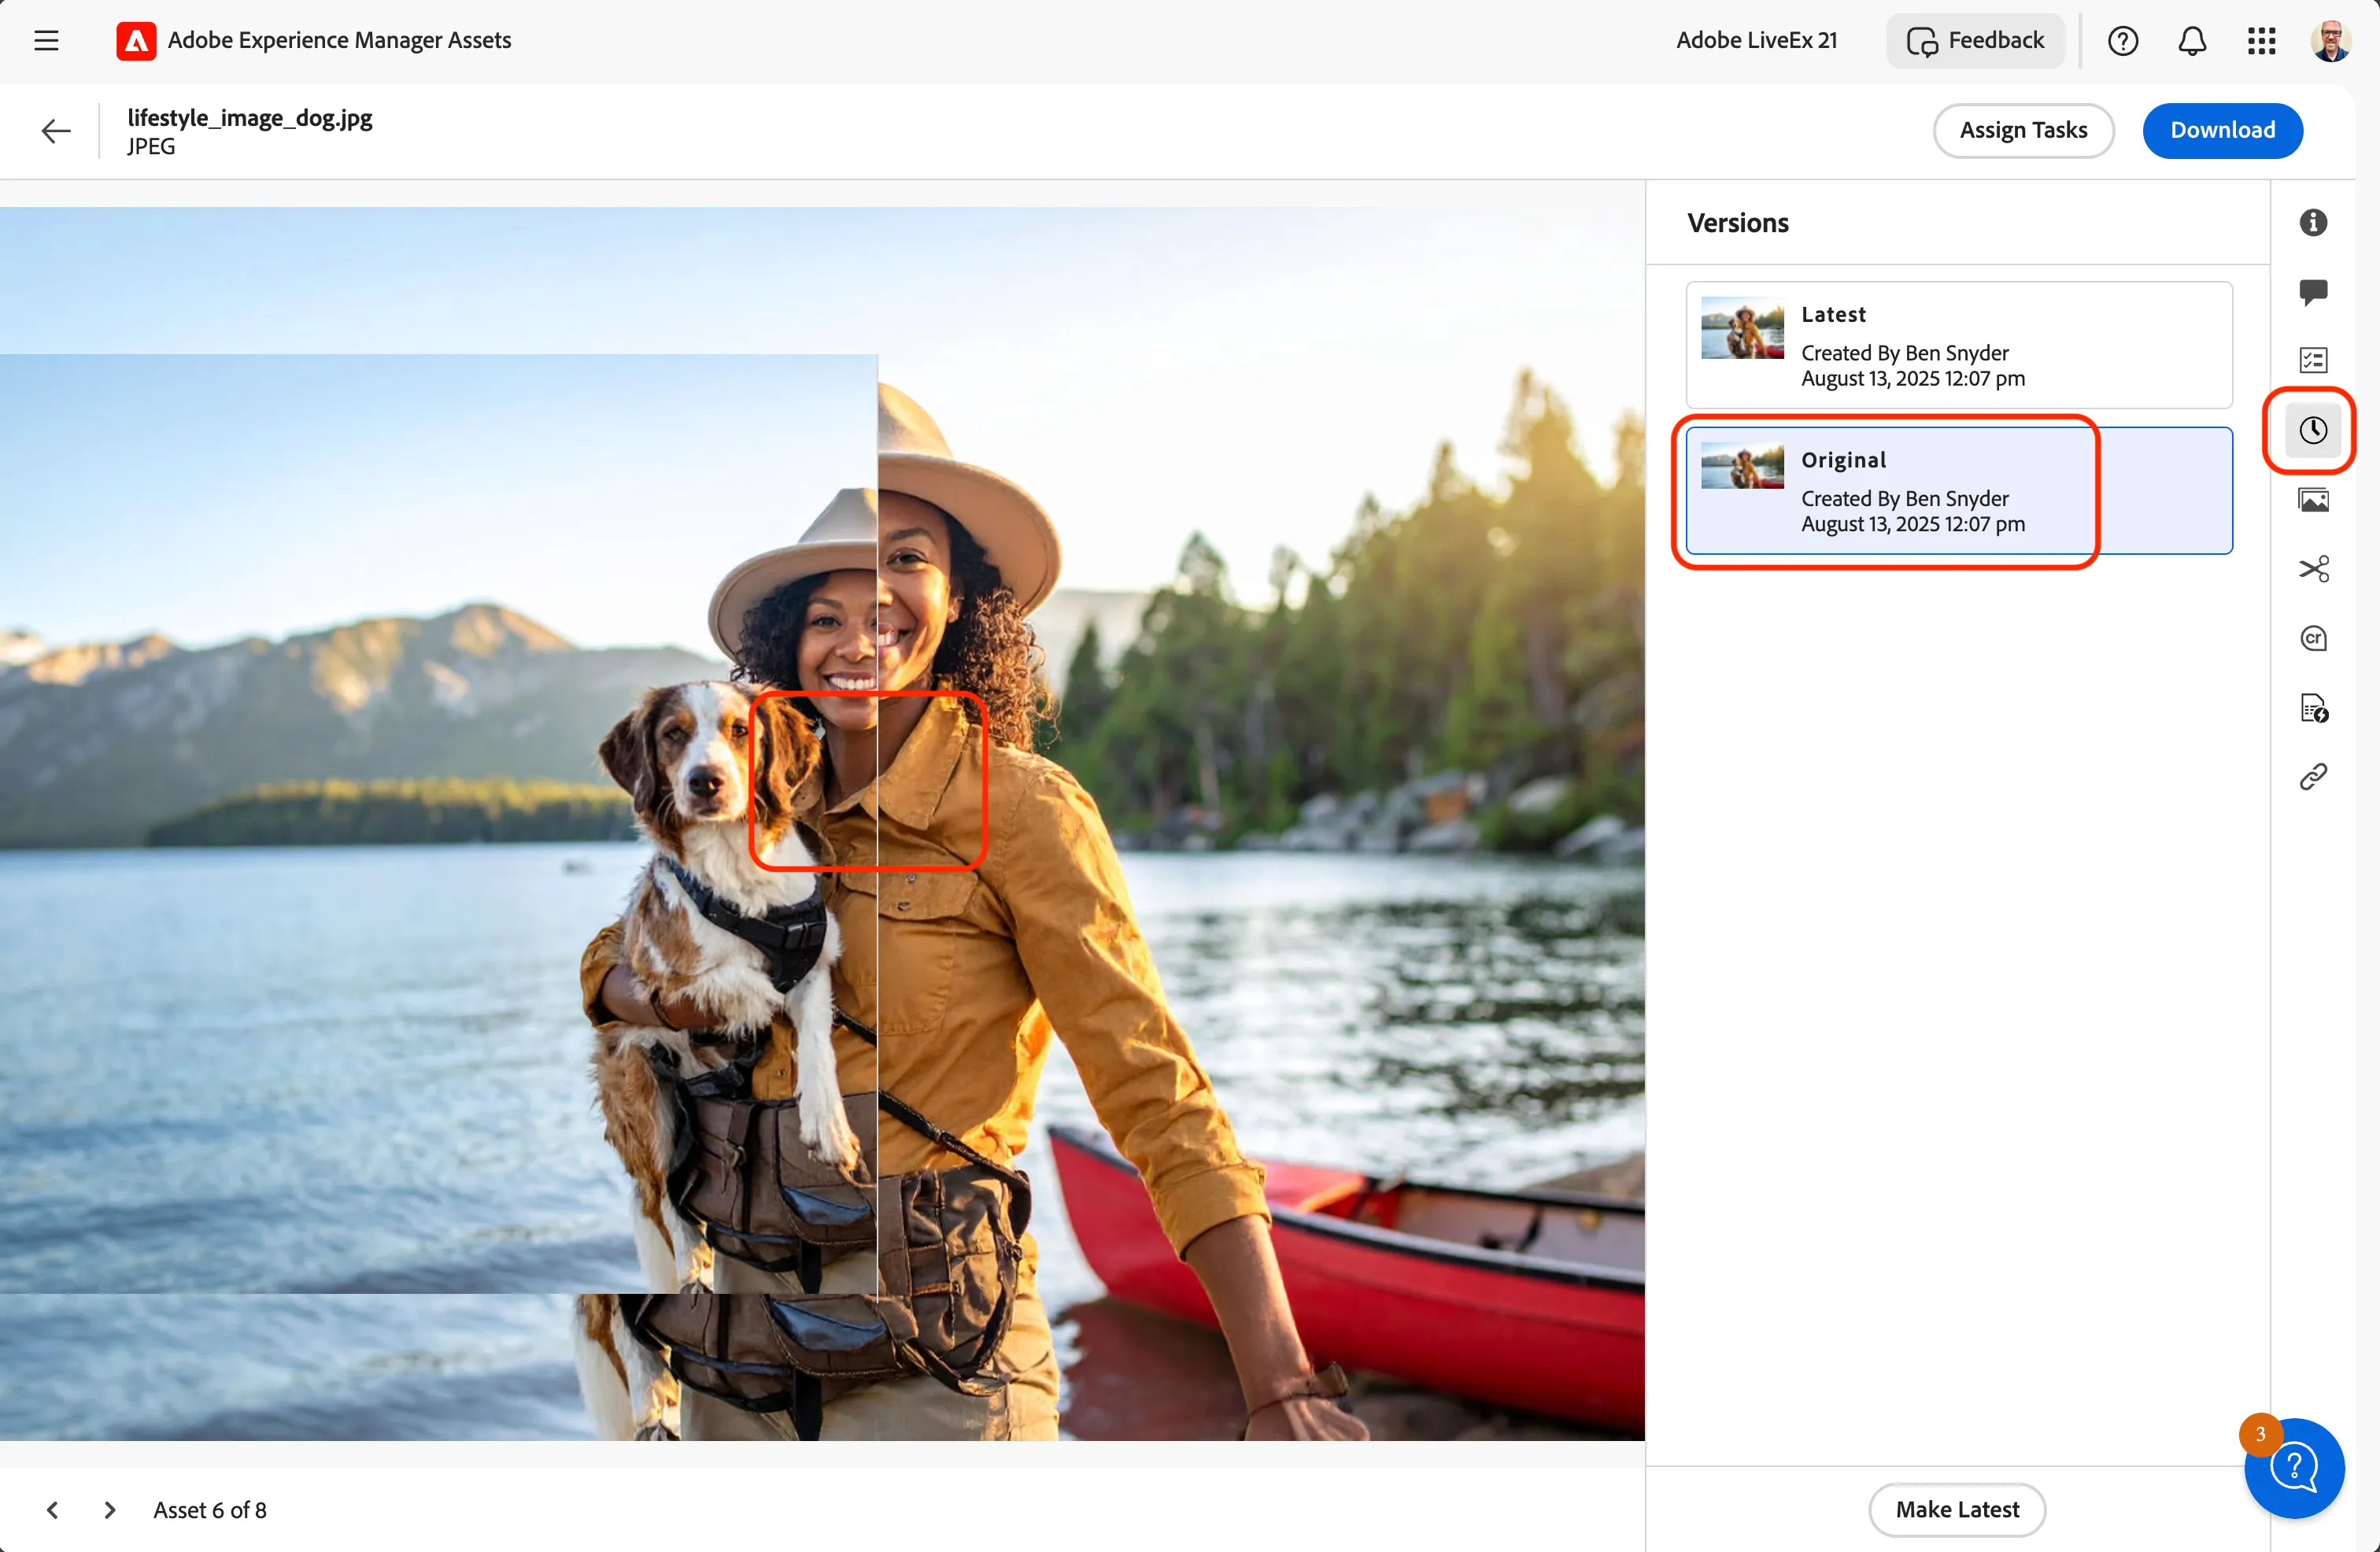Open the hamburger navigation menu
The image size is (2380, 1552).
click(46, 40)
